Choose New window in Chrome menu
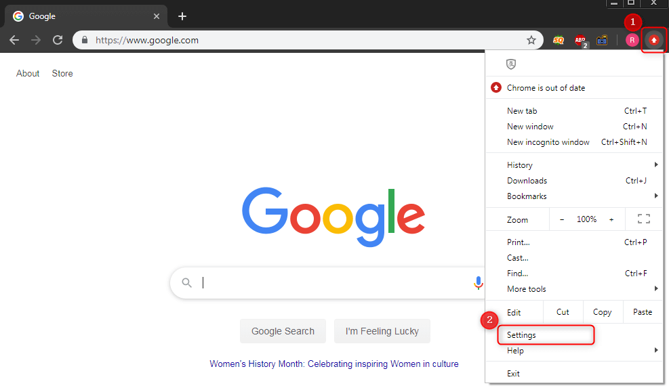This screenshot has height=392, width=669. 574,127
